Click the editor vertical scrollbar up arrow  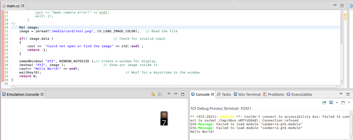(342, 12)
